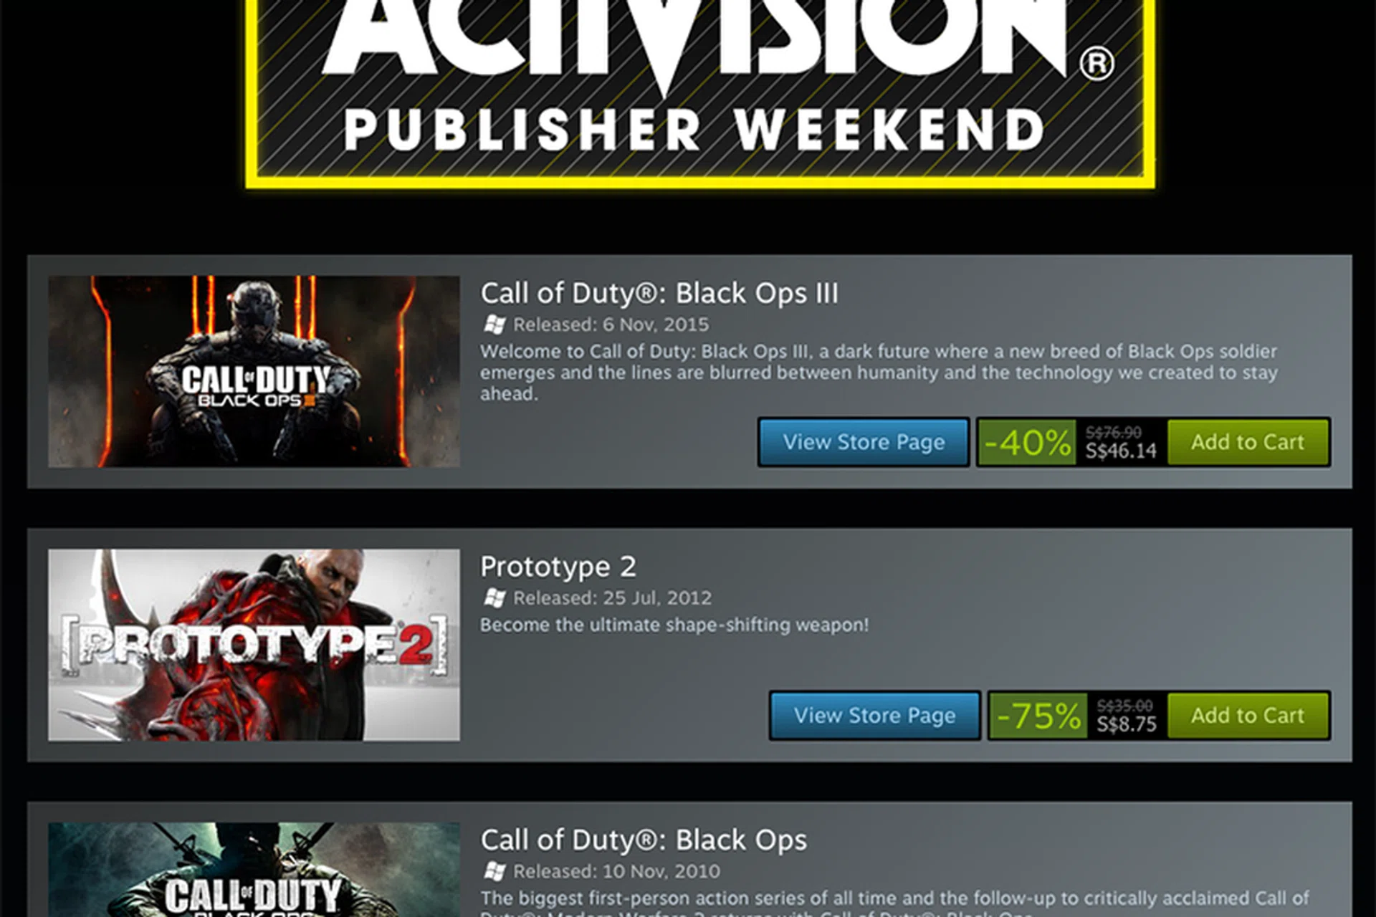Click the Call of Duty®: Black Ops title
Screen dimensions: 1376x917
click(644, 840)
